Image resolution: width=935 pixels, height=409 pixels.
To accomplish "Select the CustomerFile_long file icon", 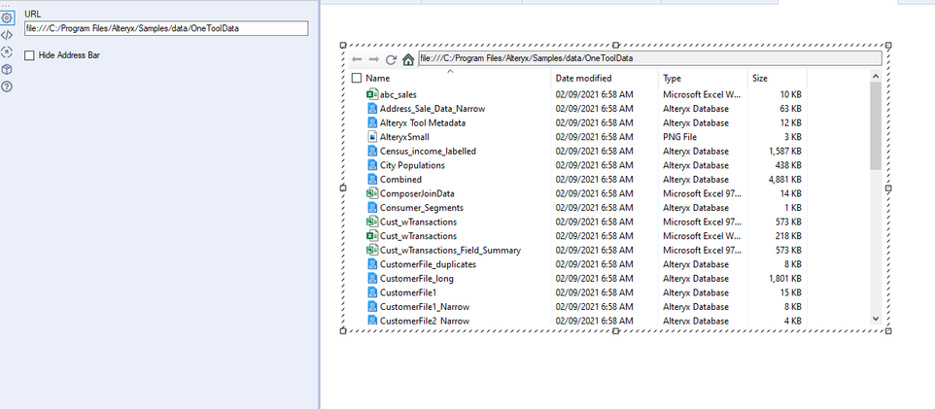I will click(372, 279).
